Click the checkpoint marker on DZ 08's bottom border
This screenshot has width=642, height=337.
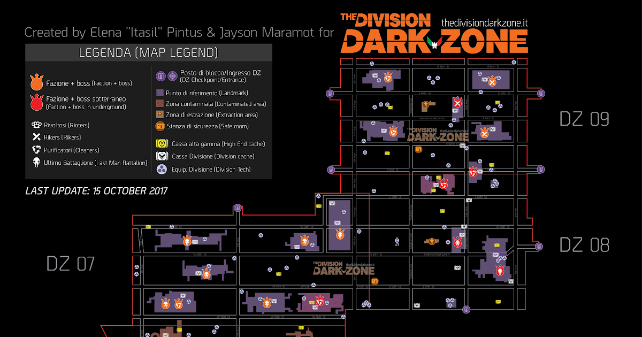[x=466, y=309]
